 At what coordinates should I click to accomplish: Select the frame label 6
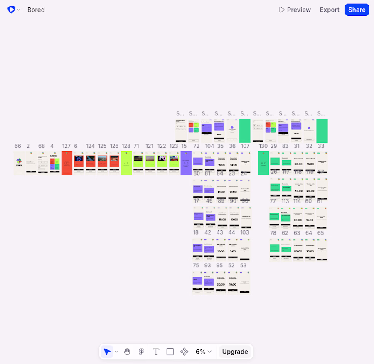pos(76,146)
